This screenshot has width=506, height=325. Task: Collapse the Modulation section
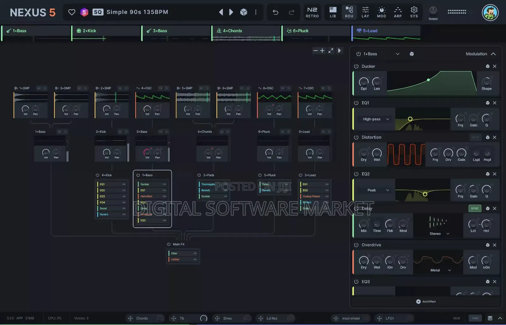tap(493, 54)
